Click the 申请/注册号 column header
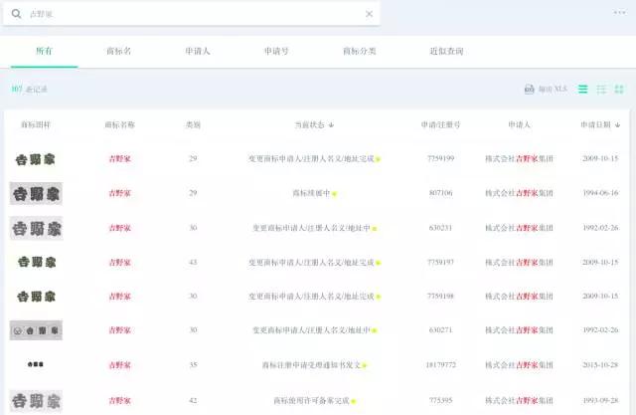Viewport: 636px width, 415px height. pos(440,124)
